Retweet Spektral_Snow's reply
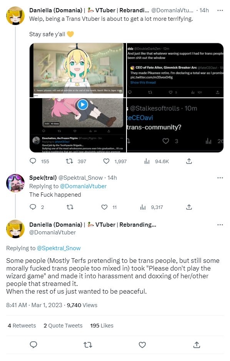 tap(70, 207)
